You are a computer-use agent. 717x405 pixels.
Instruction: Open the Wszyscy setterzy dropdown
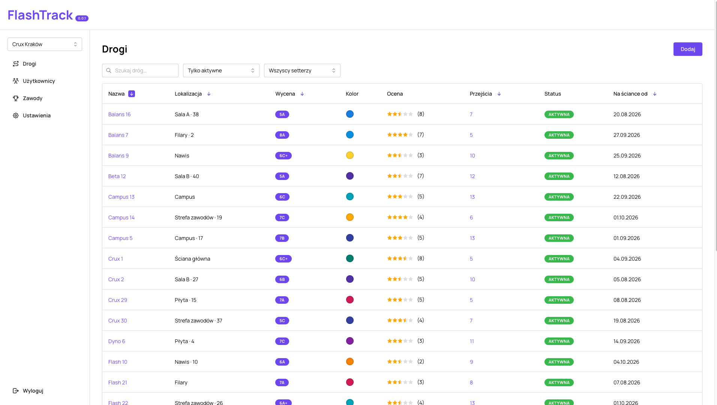point(302,70)
